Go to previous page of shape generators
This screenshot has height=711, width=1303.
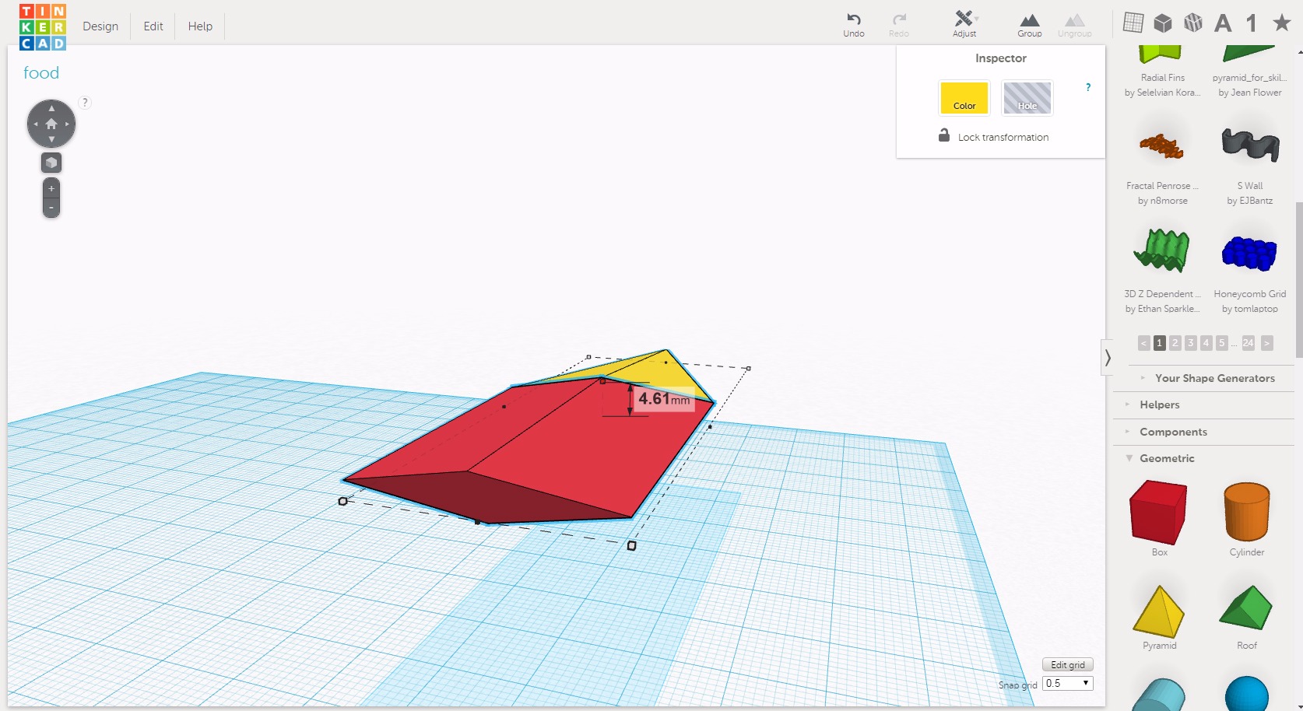coord(1143,343)
